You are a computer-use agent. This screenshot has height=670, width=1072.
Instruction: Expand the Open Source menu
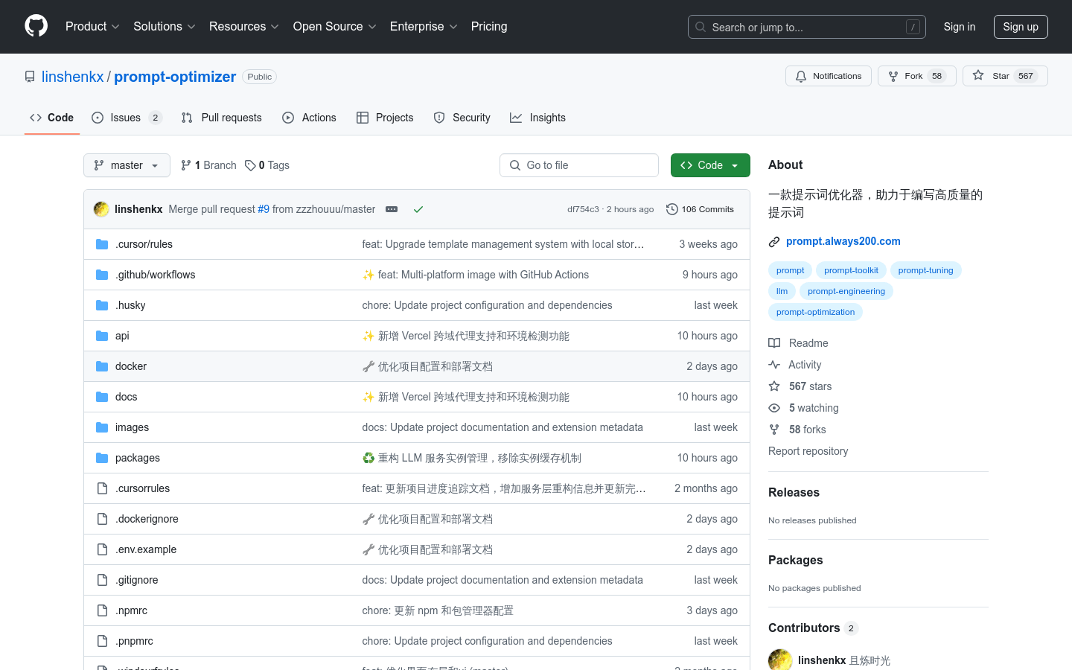pos(335,27)
